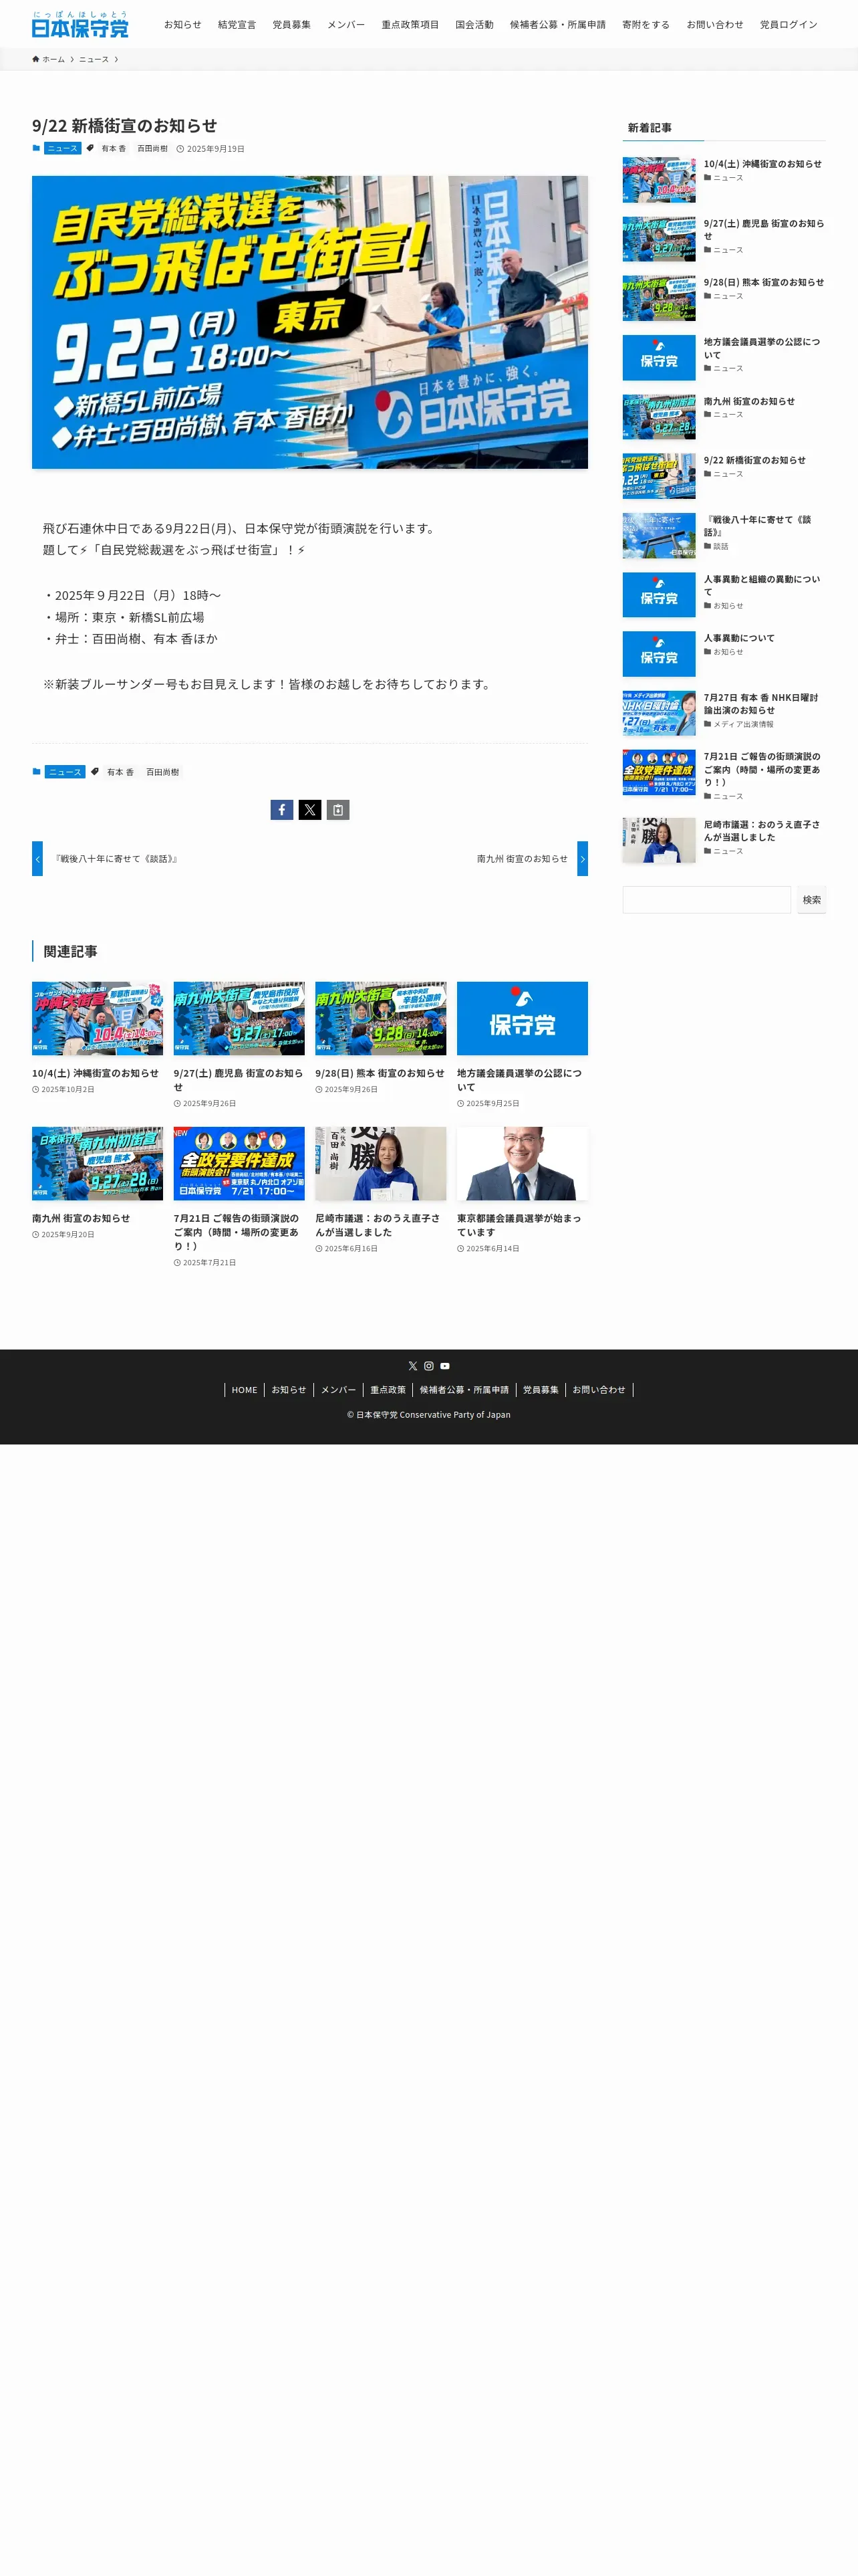Screen dimensions: 858x2576
Task: Click the ニュース breadcrumb link
Action: 94,59
